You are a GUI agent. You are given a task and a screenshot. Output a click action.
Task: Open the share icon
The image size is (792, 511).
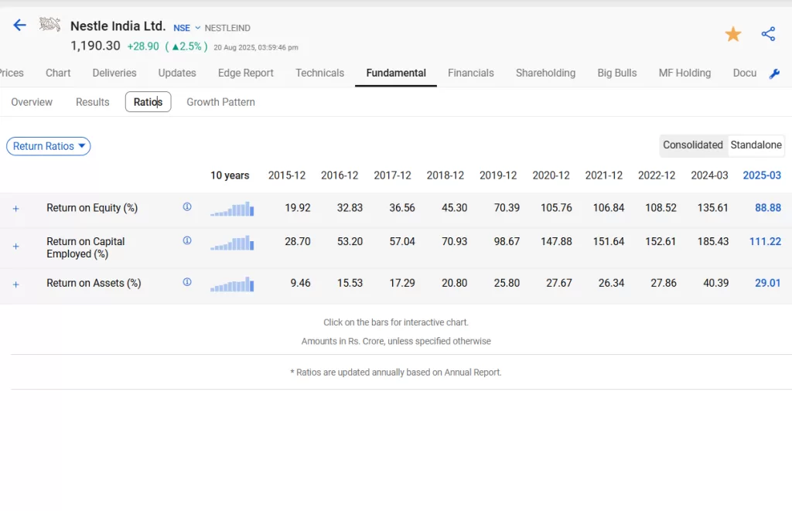tap(768, 34)
